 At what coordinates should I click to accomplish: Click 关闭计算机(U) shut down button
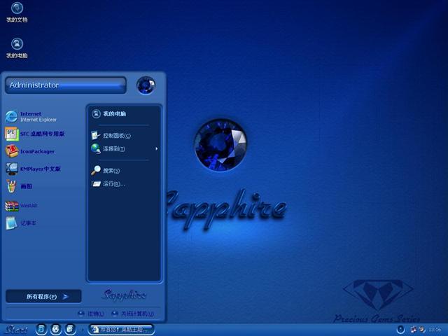(133, 314)
